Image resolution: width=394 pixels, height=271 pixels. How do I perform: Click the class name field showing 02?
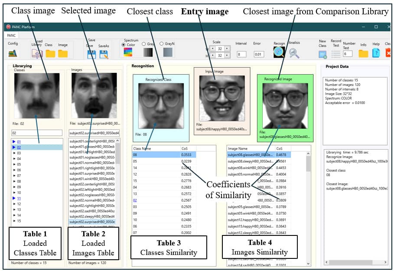coord(37,133)
